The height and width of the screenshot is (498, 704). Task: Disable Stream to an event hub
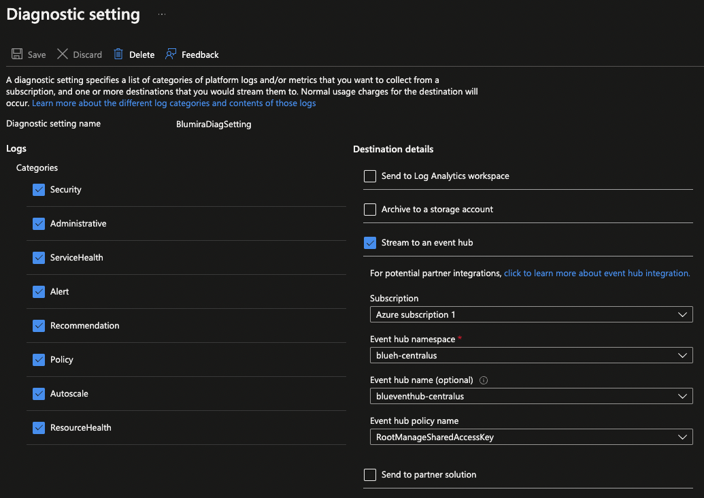(369, 242)
